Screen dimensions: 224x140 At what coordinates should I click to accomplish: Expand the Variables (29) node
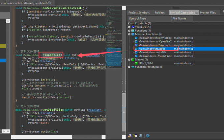click(x=129, y=27)
